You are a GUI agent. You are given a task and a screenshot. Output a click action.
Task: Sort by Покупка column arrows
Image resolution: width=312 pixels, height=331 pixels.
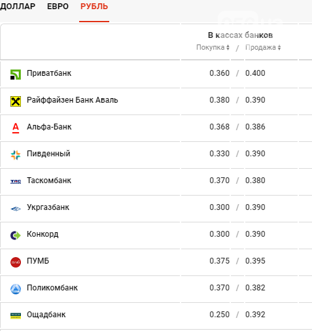[x=228, y=48]
